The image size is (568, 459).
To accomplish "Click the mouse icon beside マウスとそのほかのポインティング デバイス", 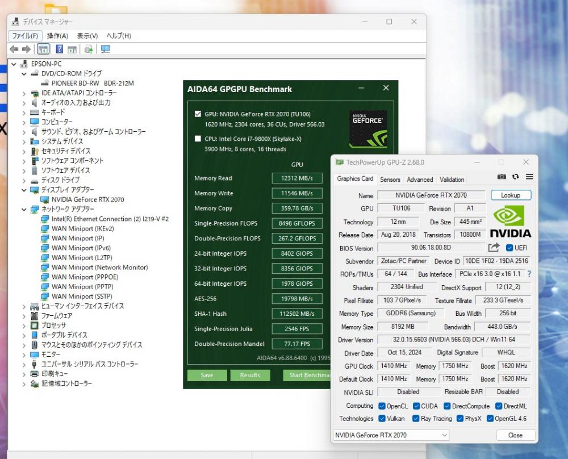I will (35, 345).
